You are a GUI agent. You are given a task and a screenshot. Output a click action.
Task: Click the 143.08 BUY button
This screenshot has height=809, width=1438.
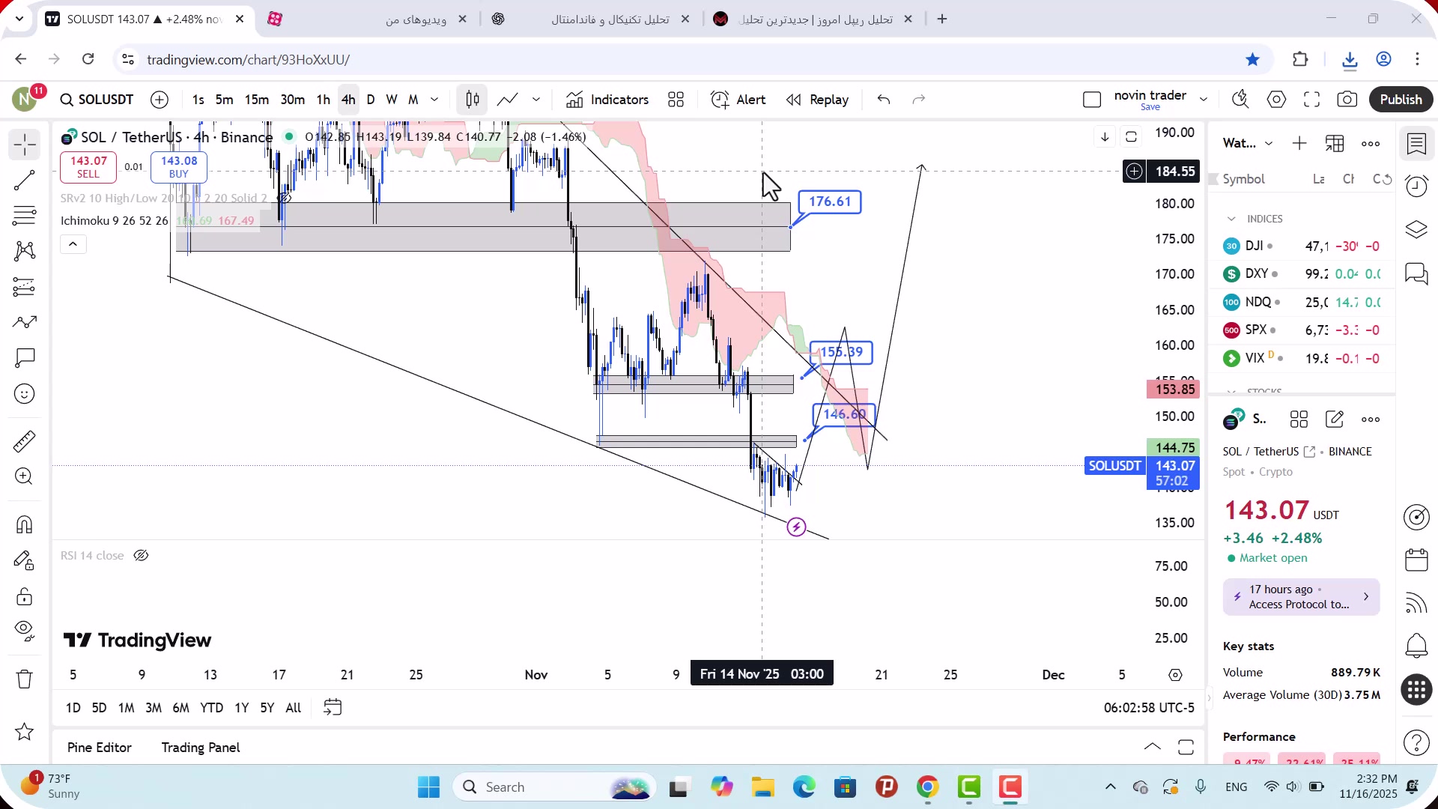[179, 167]
